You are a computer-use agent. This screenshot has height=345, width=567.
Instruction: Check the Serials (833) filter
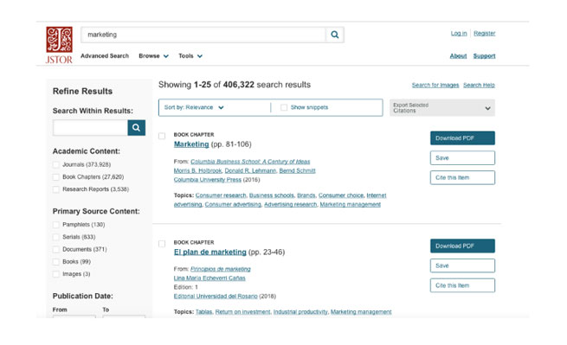[56, 237]
